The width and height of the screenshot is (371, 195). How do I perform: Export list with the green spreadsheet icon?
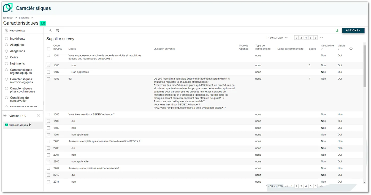click(337, 30)
